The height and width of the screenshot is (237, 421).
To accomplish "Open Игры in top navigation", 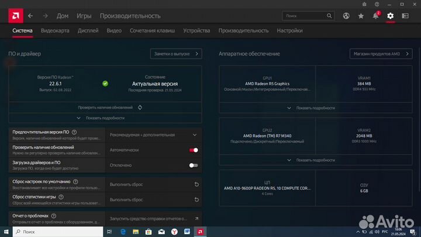I will pos(84,16).
